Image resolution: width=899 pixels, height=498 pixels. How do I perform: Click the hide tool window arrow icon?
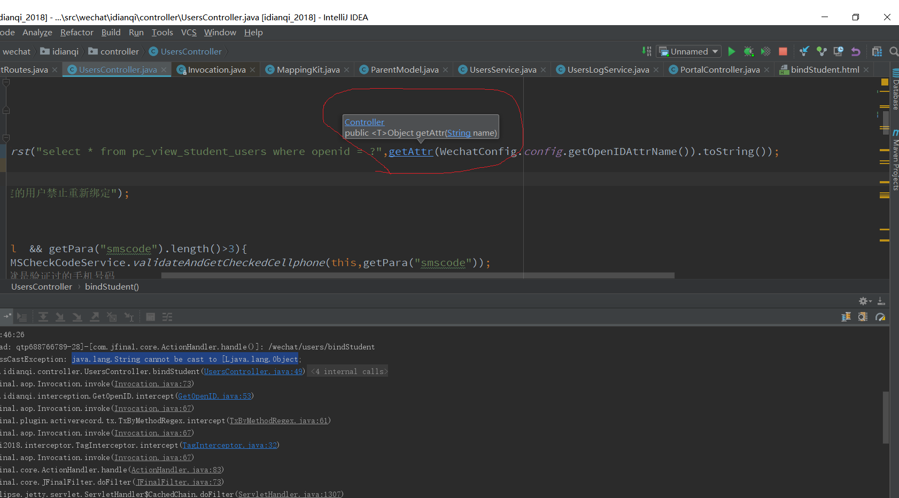[881, 301]
